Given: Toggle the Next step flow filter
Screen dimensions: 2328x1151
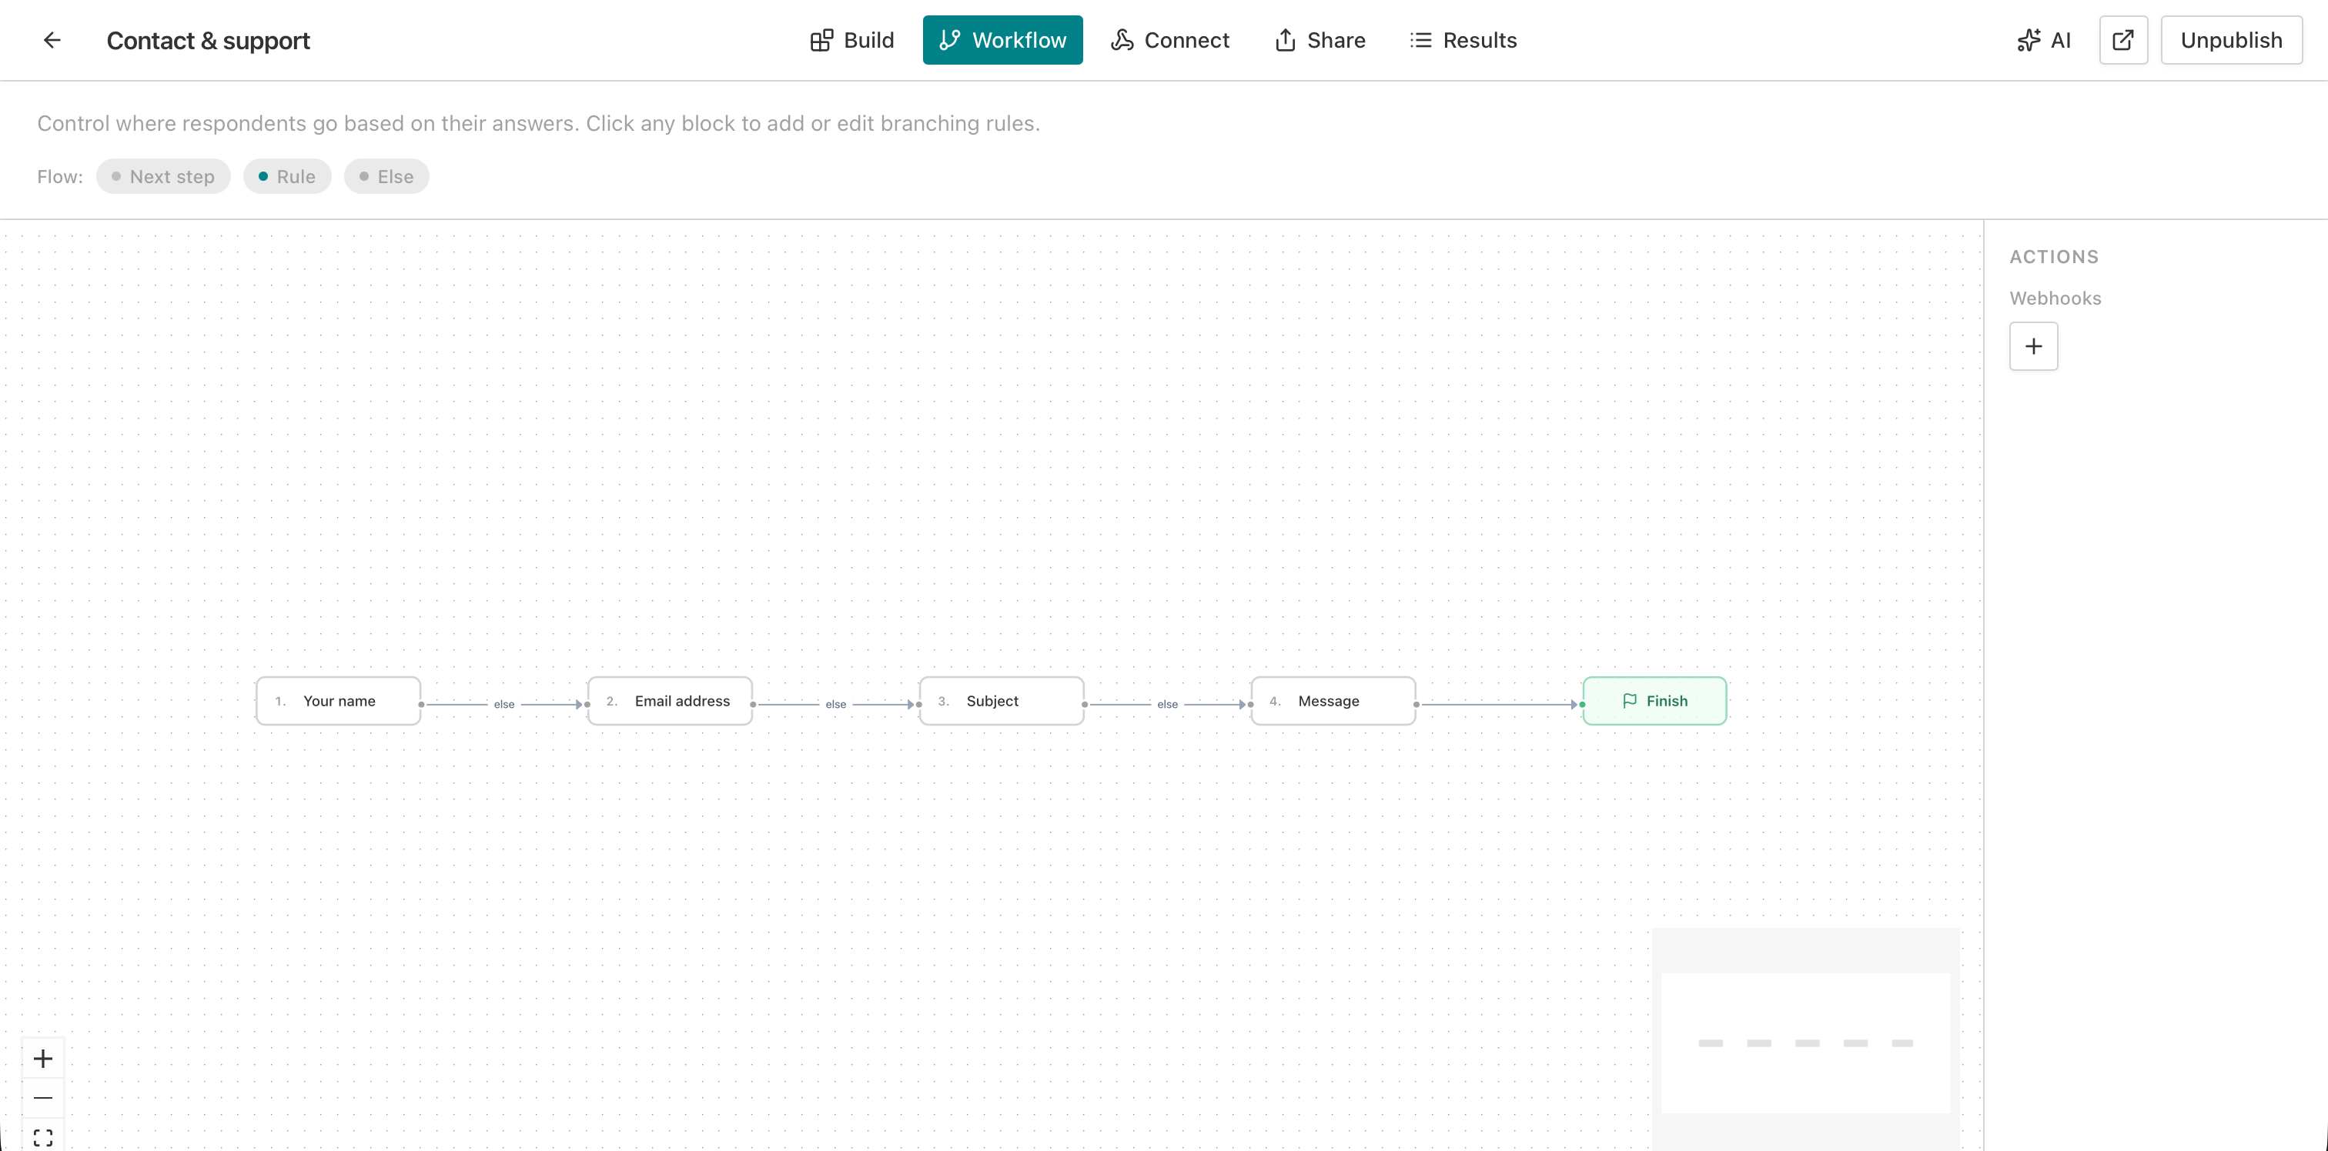Looking at the screenshot, I should (162, 176).
